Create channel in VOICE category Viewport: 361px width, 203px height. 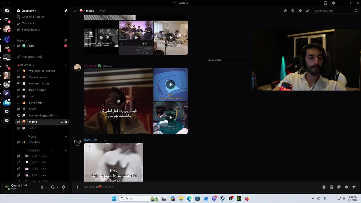[x=66, y=137]
